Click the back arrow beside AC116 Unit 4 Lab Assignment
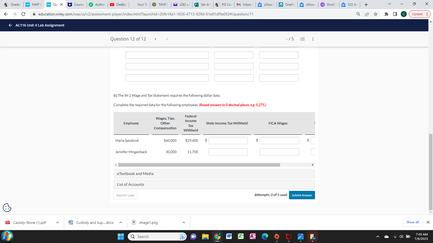The image size is (433, 243). [x=10, y=25]
